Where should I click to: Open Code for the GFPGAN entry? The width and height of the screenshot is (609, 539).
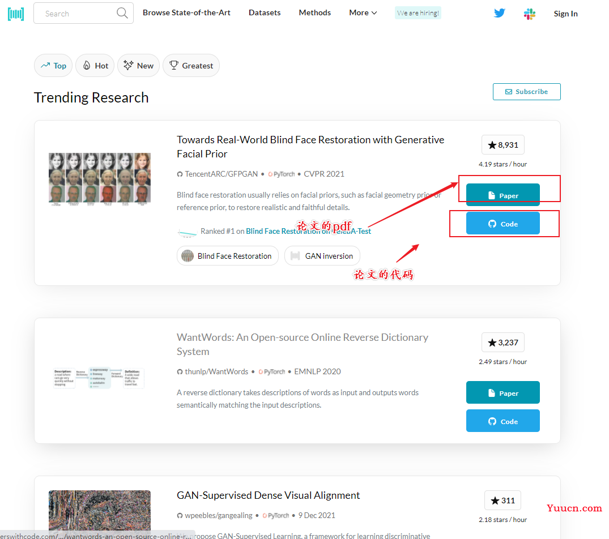503,224
